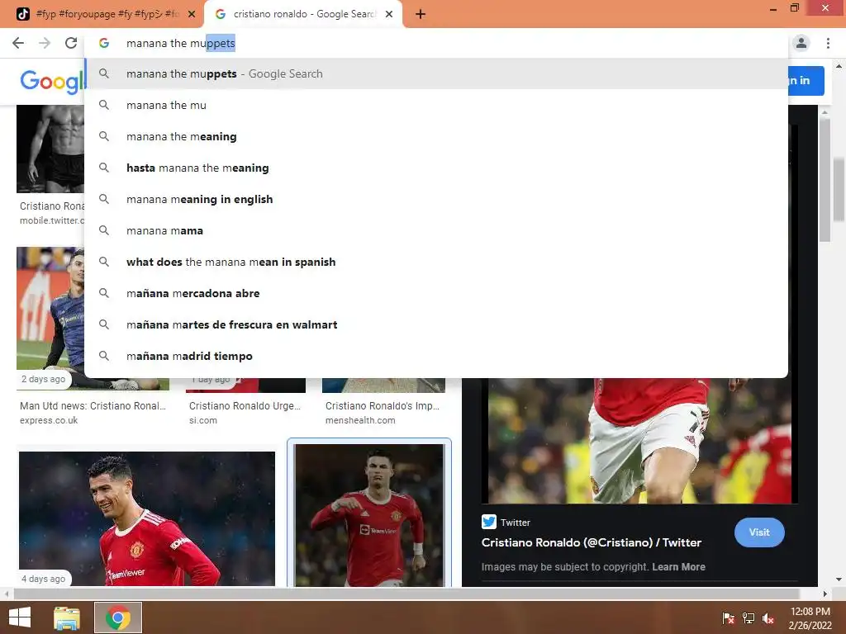The image size is (846, 634).
Task: Pick suggestion 'manana mama'
Action: point(436,230)
